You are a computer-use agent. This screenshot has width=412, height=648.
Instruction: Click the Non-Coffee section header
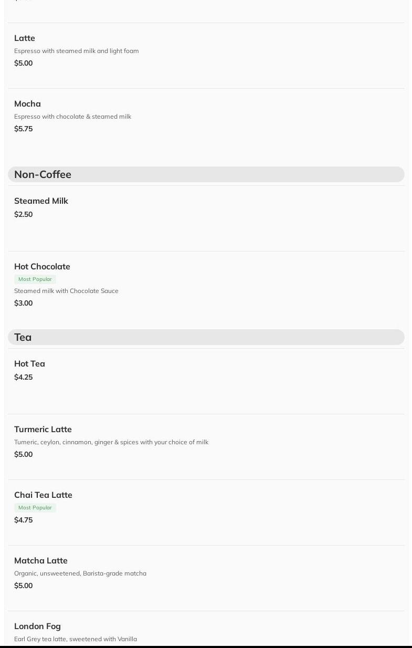coord(43,174)
